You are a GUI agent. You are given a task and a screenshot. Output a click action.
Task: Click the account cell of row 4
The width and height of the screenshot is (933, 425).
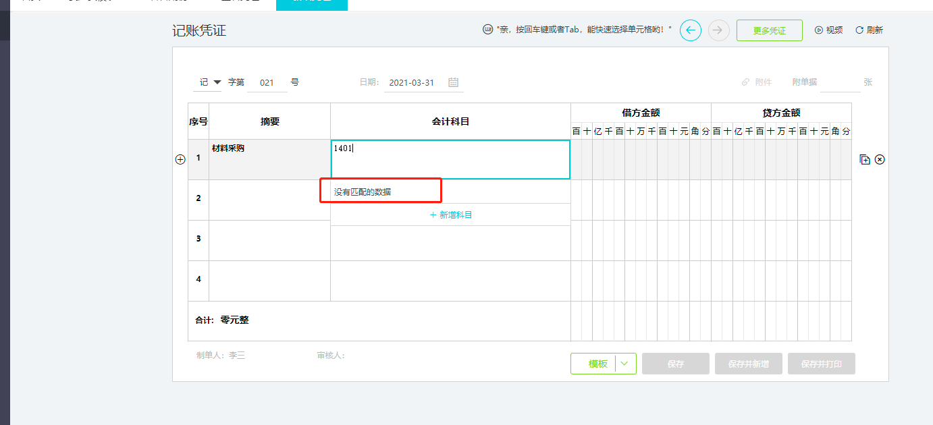click(x=450, y=281)
